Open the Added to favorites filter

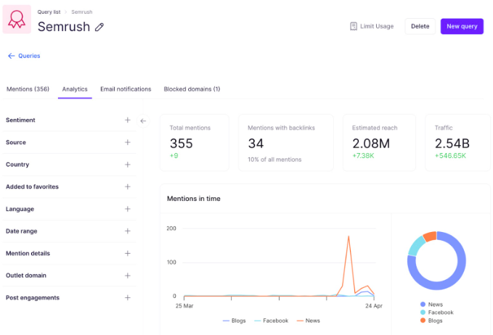coord(127,187)
